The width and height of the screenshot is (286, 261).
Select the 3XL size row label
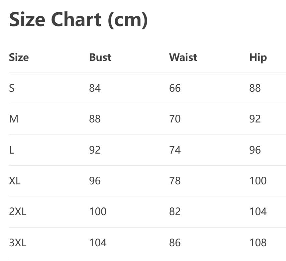click(x=17, y=242)
